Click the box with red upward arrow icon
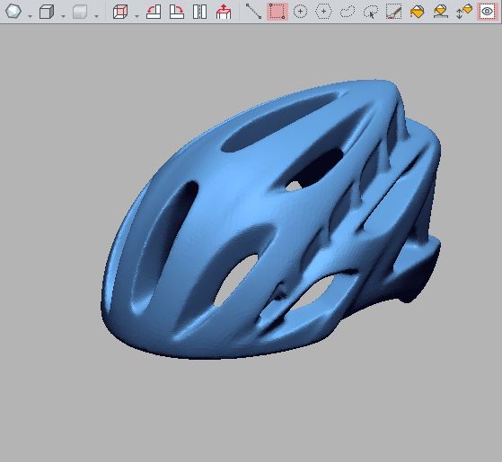 [224, 12]
